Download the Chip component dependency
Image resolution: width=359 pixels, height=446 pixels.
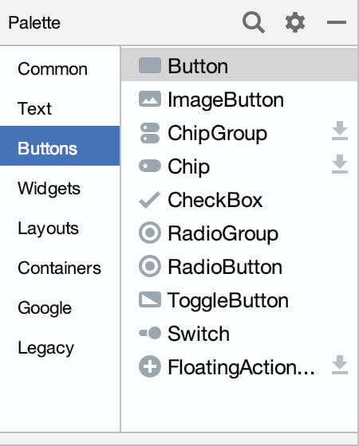[x=340, y=164]
